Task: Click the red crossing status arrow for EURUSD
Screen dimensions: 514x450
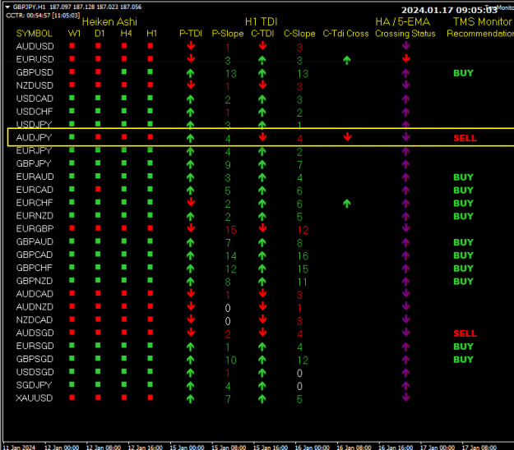Action: click(406, 59)
